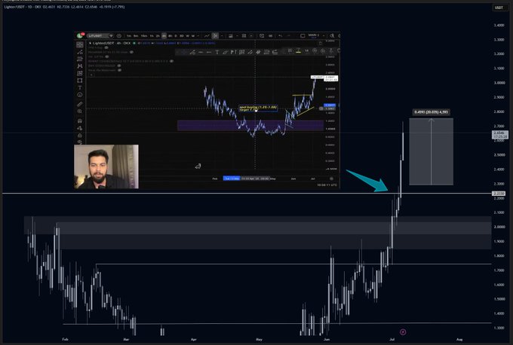The height and width of the screenshot is (345, 513).
Task: Switch inset chart to 1h timeframe
Action: [x=152, y=35]
